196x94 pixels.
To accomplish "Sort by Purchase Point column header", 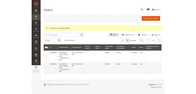I will tap(64, 48).
